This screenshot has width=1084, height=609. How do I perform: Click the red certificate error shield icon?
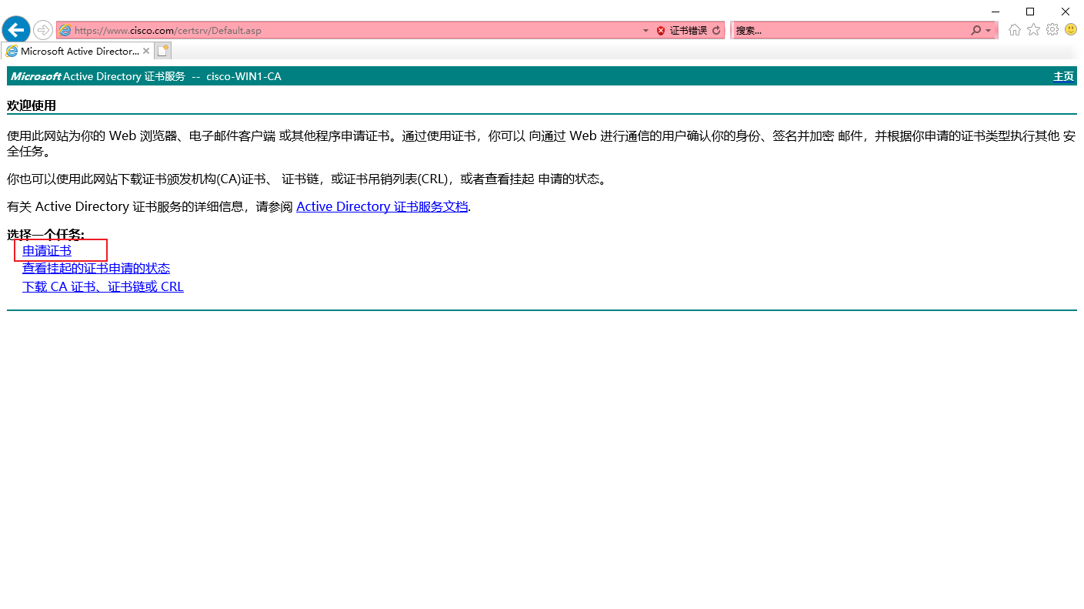661,31
